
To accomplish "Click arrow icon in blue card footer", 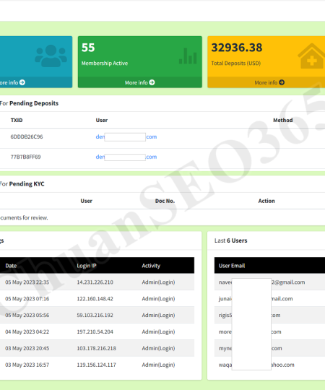I will 22,82.
